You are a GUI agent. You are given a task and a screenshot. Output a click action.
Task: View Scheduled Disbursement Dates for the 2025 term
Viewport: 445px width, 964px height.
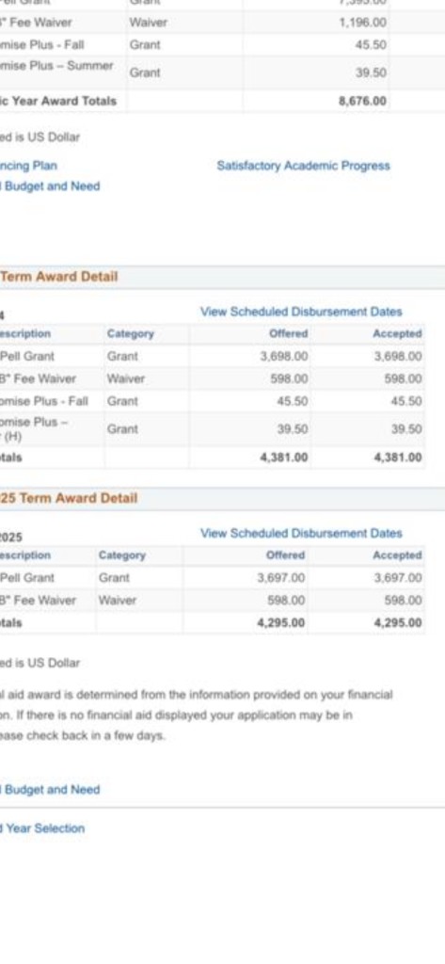301,533
